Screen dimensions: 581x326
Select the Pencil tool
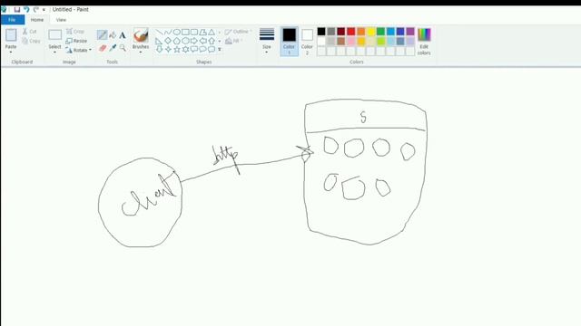click(102, 35)
